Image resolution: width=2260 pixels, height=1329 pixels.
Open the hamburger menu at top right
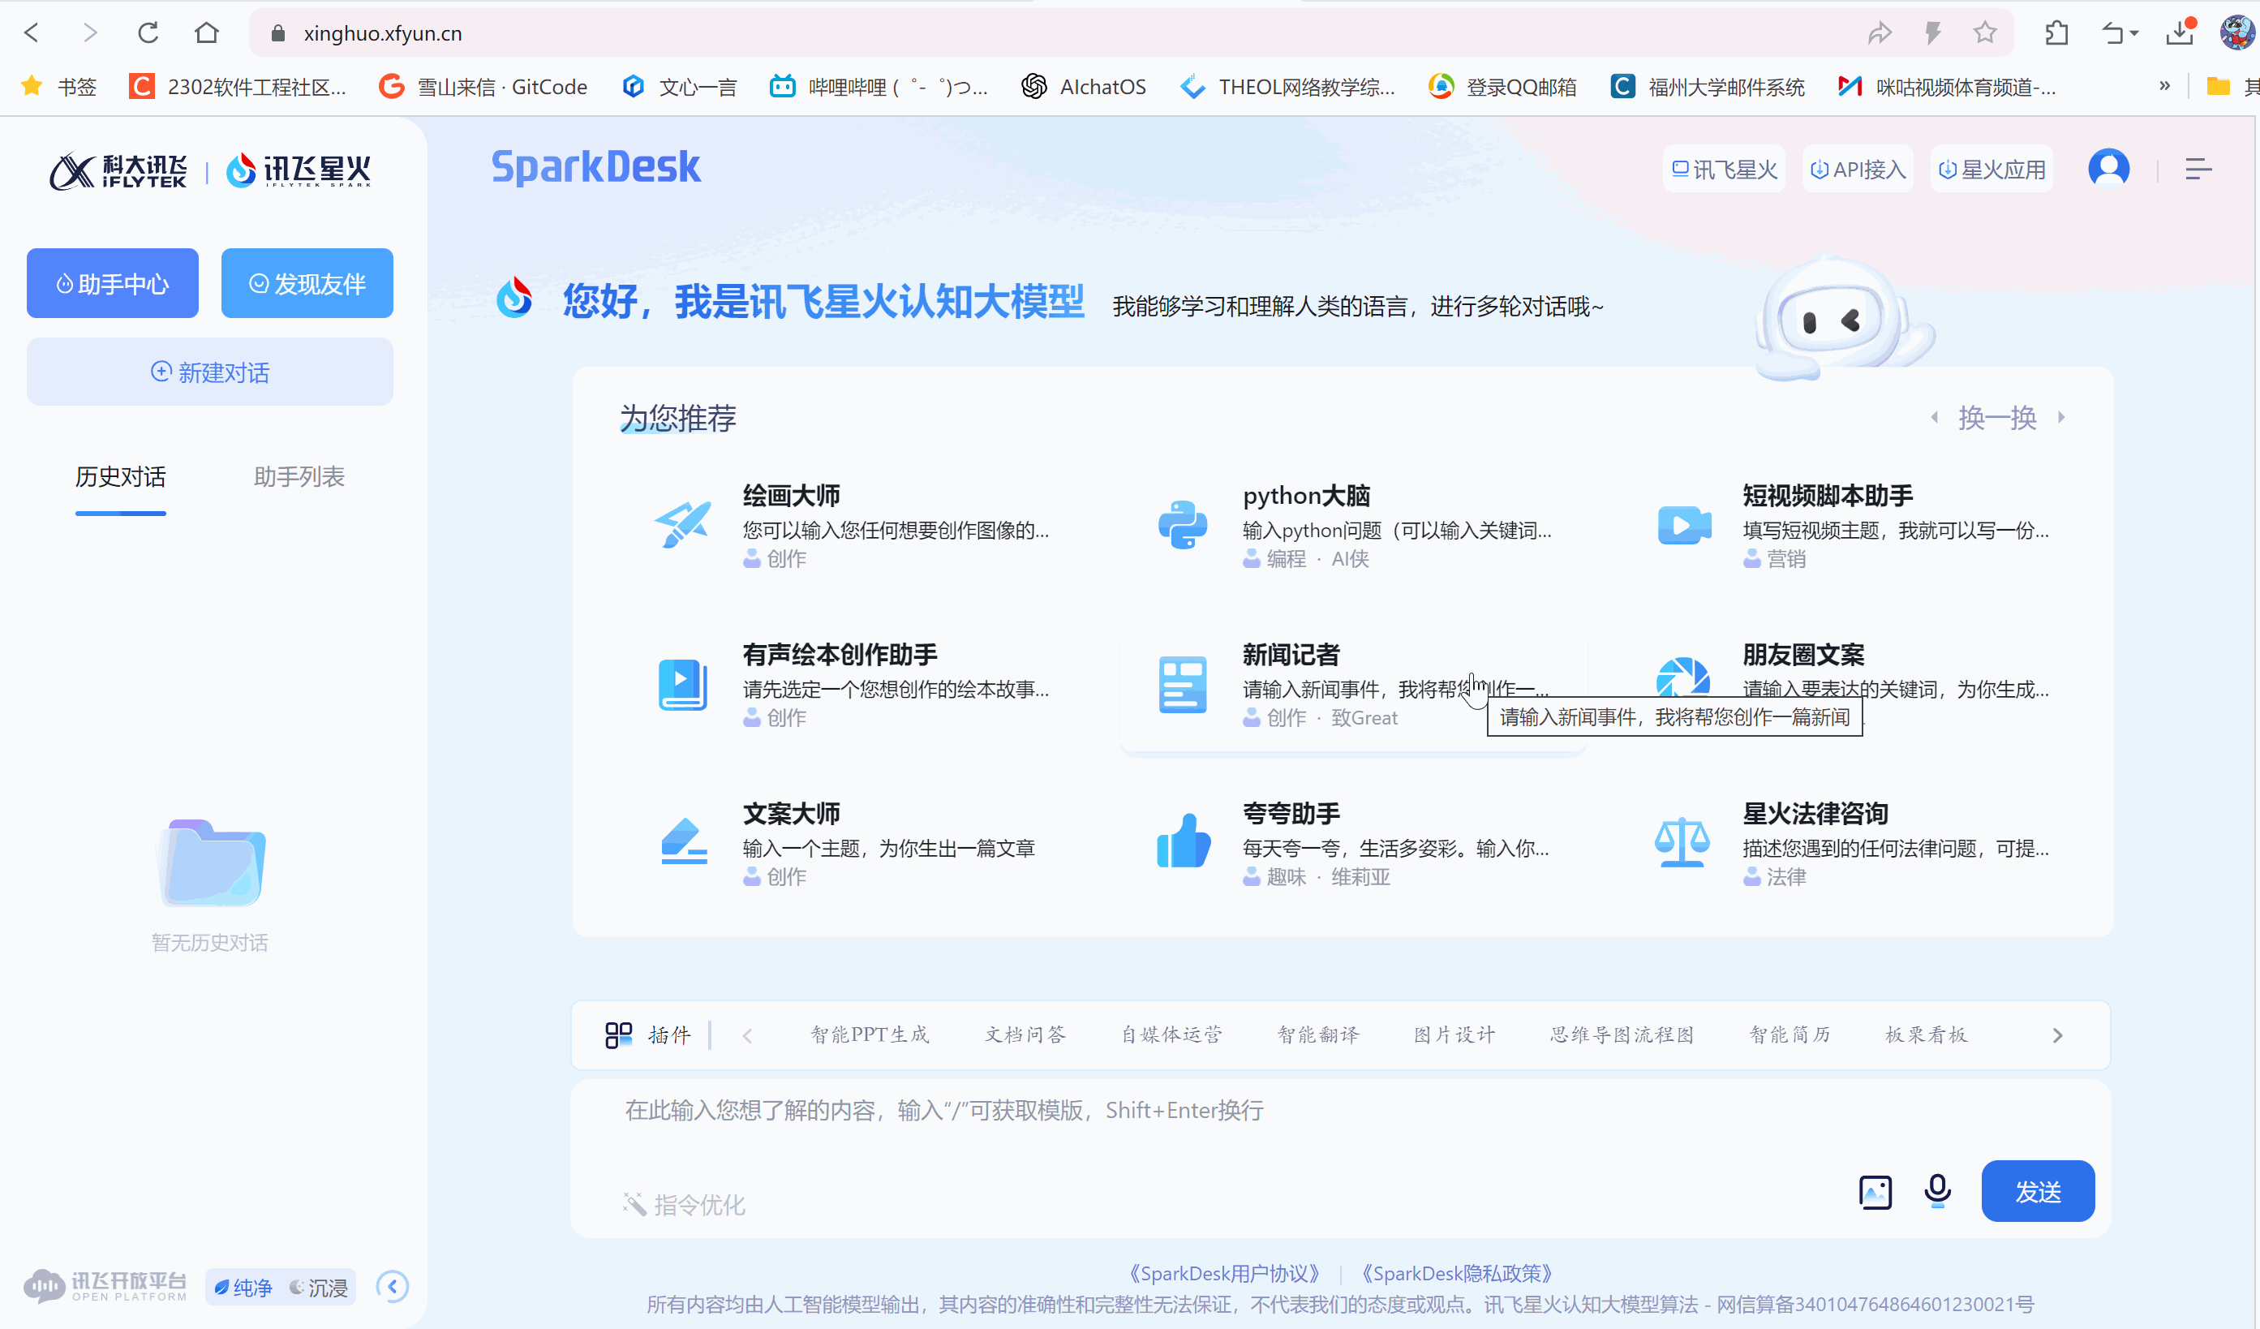point(2198,169)
